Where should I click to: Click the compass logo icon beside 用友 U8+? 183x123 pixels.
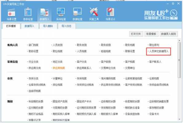tap(173, 13)
